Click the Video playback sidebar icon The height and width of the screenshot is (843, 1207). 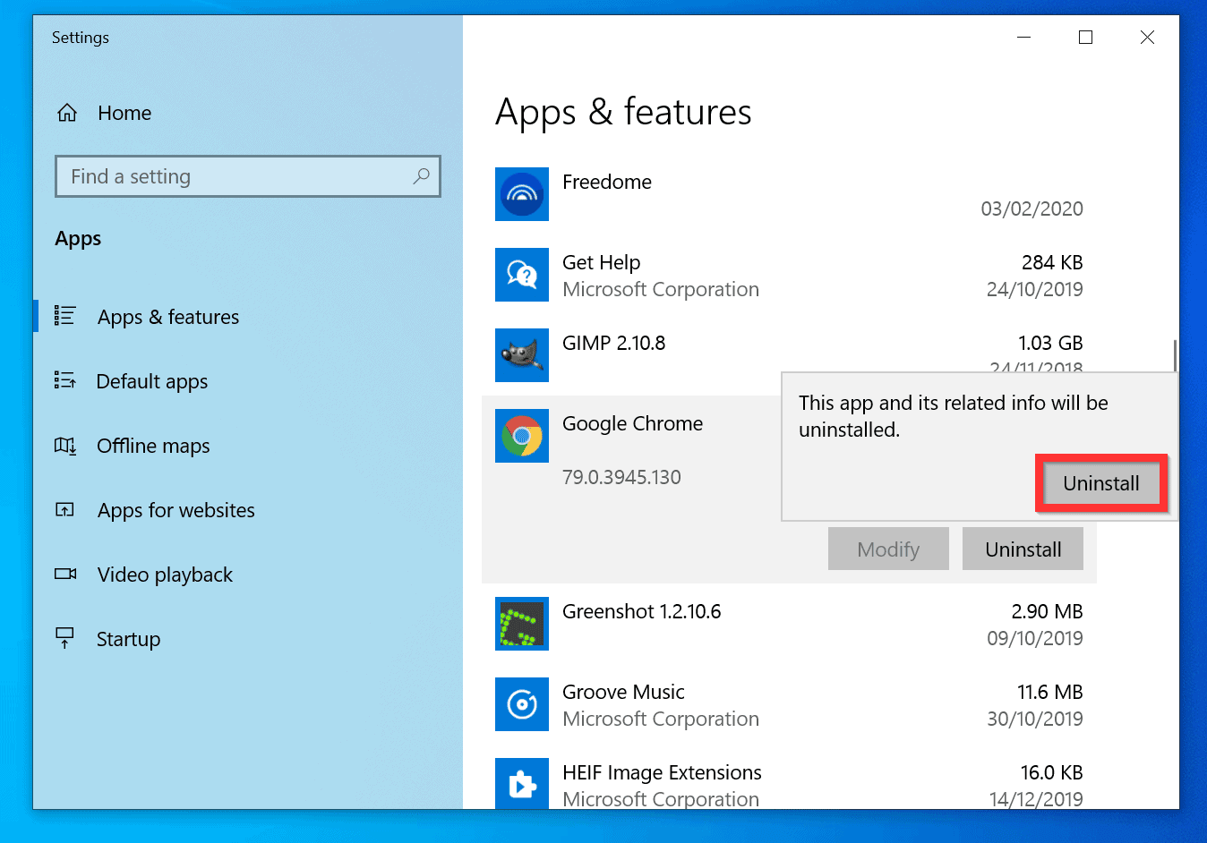pos(65,575)
